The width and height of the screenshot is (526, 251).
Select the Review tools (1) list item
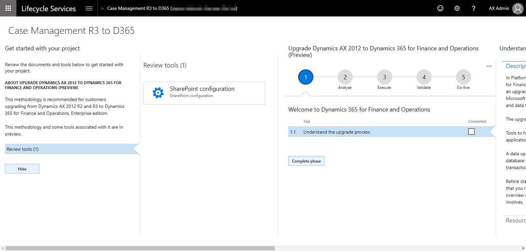tap(69, 149)
